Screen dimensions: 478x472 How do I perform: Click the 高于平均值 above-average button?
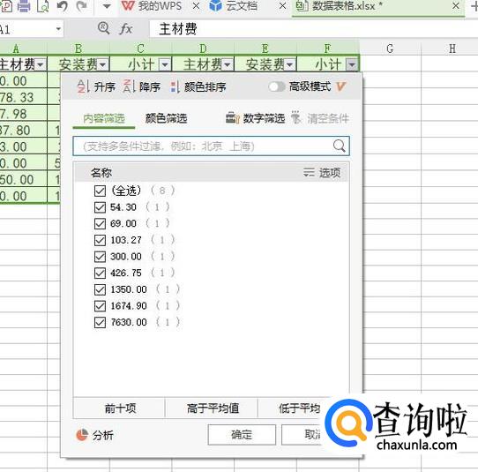(213, 408)
